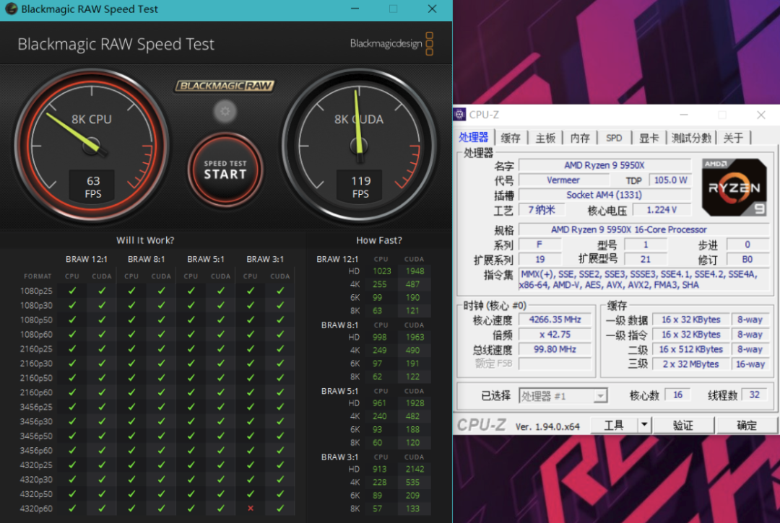Click the 'Will It Work?' heading
The height and width of the screenshot is (523, 780).
point(145,240)
